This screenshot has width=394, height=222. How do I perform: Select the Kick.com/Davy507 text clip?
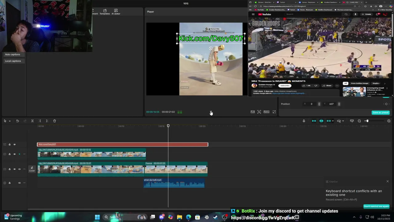(123, 144)
